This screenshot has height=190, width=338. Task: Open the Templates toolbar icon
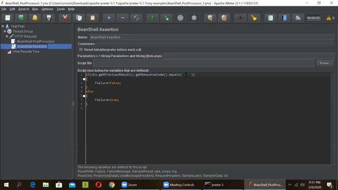(21, 18)
